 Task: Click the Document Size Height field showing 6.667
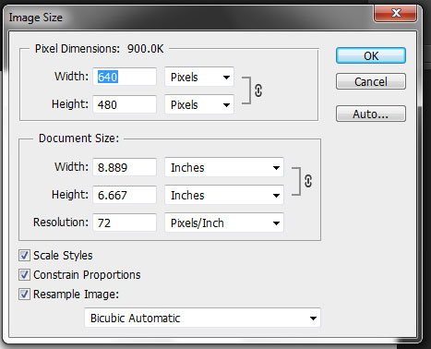pyautogui.click(x=125, y=195)
